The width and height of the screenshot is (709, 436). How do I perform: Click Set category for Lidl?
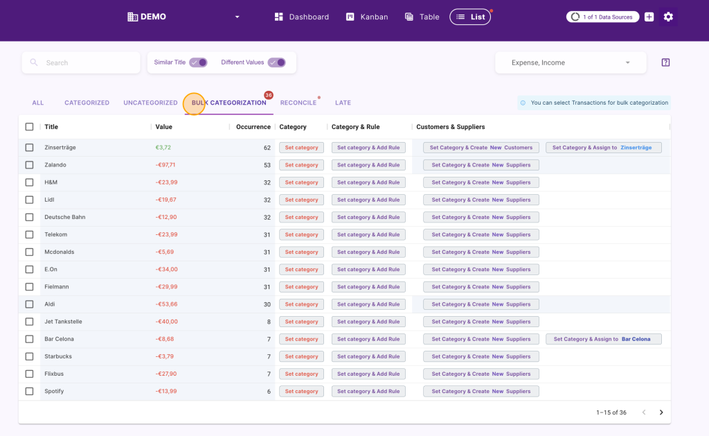302,200
